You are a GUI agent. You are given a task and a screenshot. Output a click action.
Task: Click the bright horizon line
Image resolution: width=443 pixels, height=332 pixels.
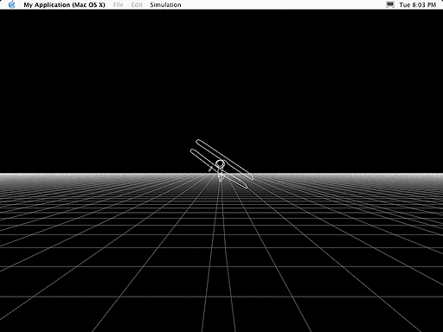221,174
